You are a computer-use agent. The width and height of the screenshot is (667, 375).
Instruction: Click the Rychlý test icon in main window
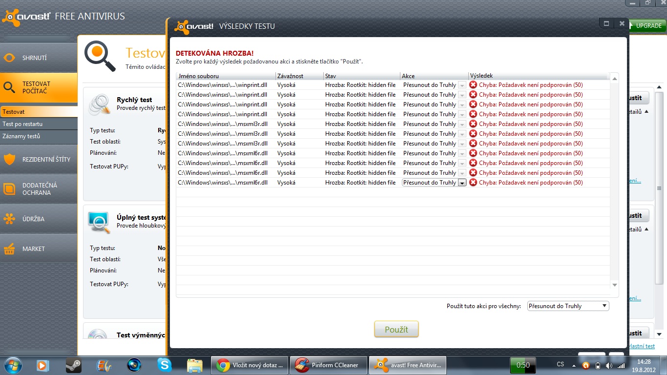pos(99,104)
